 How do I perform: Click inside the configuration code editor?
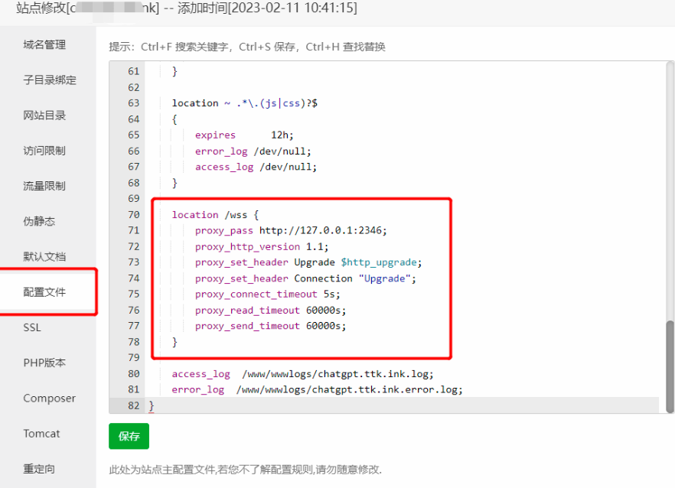344,229
